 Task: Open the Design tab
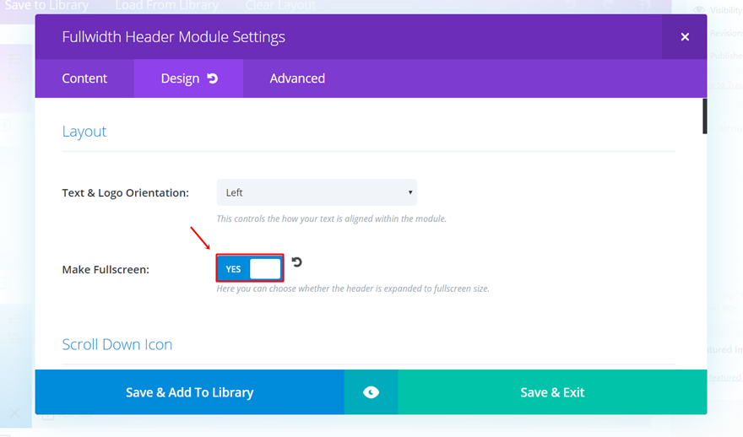[x=181, y=78]
